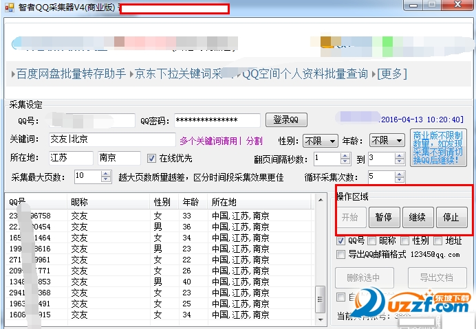Open the 百度网盘批量转存助手 link
Screen dimensions: 476x329
coord(71,73)
